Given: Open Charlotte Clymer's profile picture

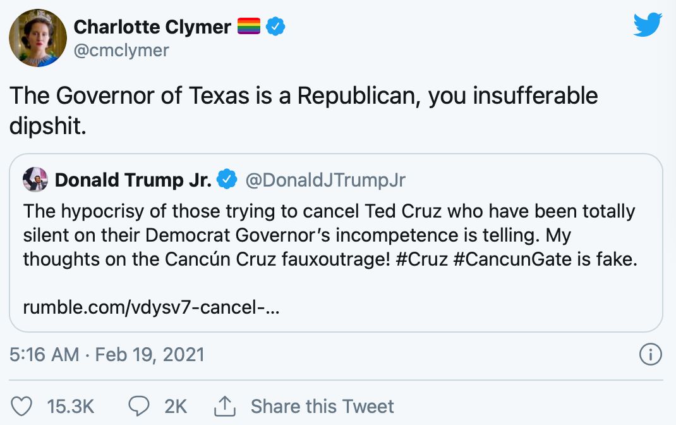Looking at the screenshot, I should (x=37, y=37).
